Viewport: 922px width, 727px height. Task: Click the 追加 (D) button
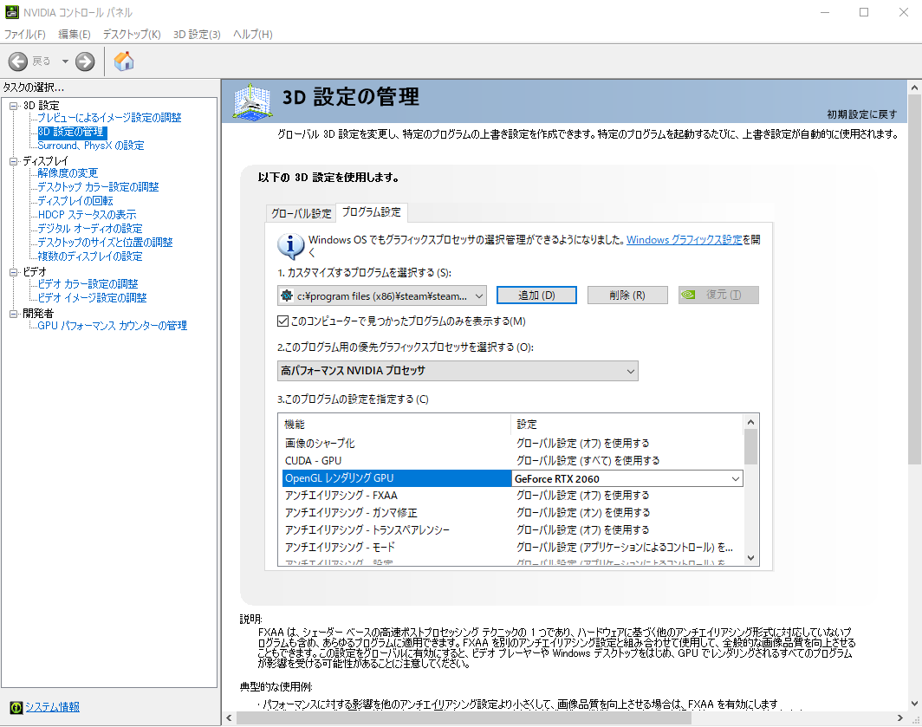(x=537, y=295)
